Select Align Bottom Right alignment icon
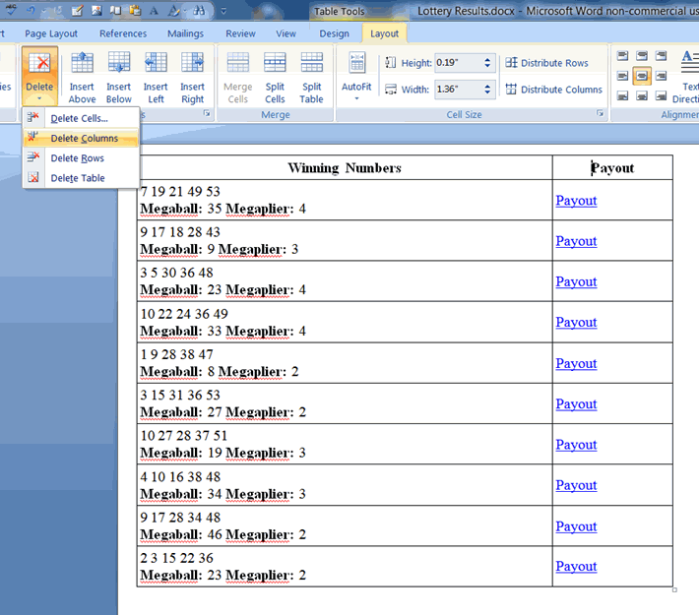The width and height of the screenshot is (699, 615). 661,95
